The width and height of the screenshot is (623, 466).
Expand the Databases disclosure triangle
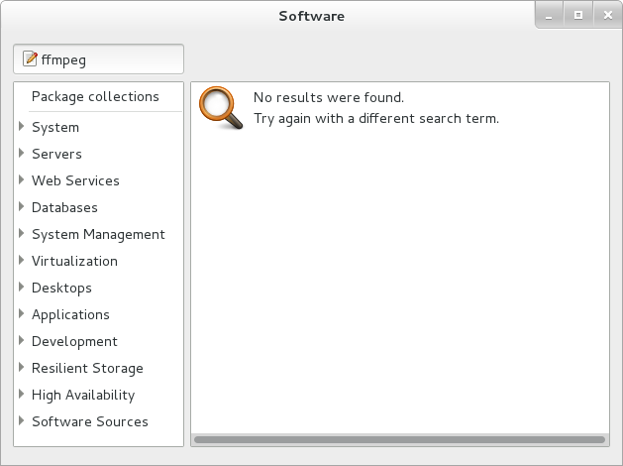pyautogui.click(x=22, y=207)
